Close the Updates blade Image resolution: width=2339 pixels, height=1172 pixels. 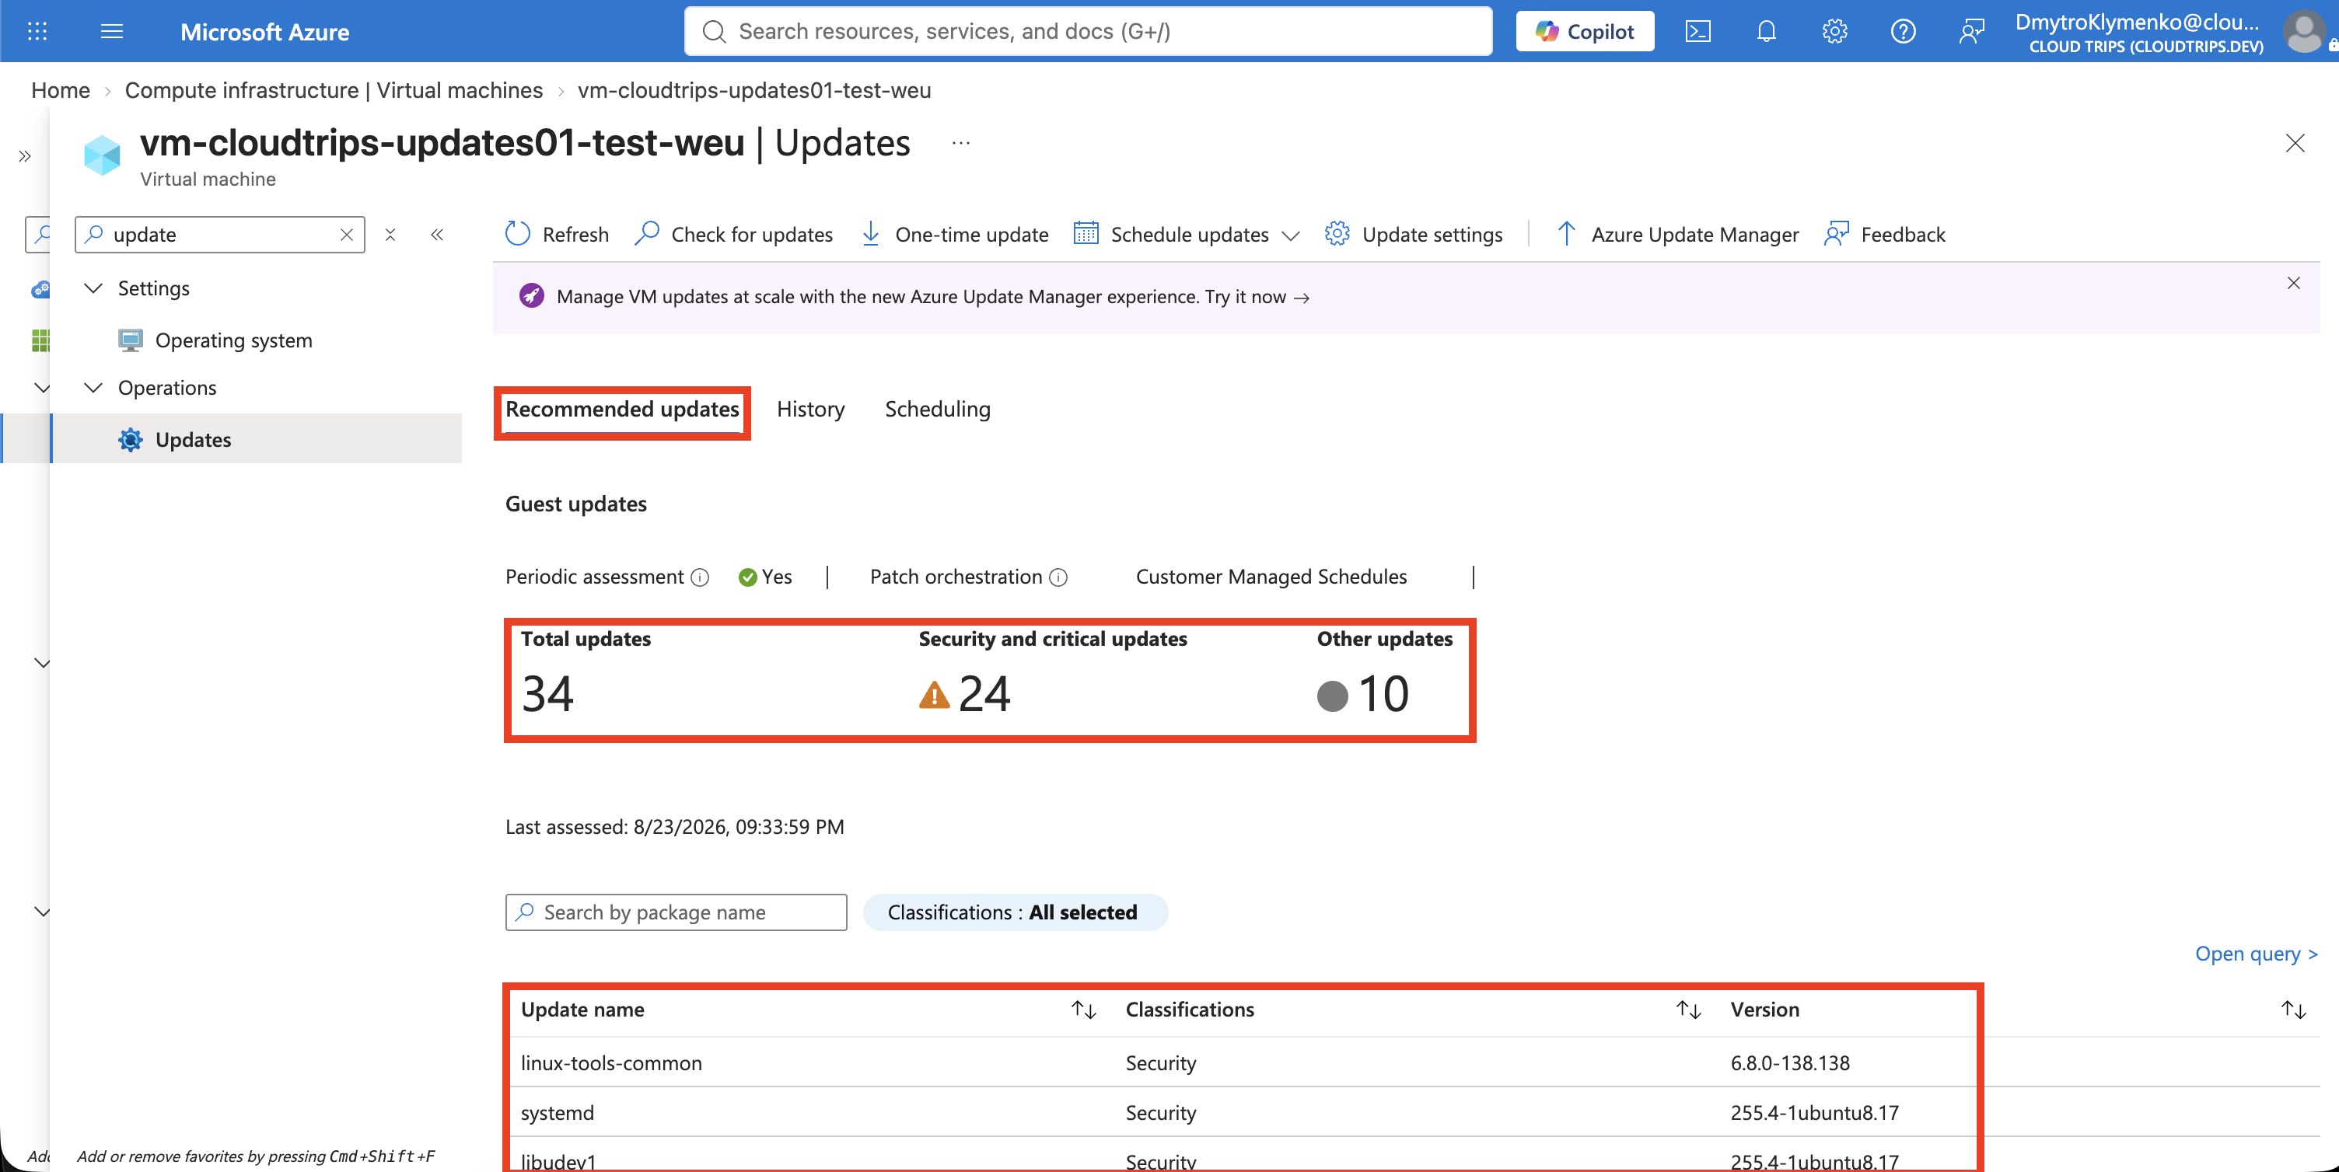pyautogui.click(x=2295, y=142)
